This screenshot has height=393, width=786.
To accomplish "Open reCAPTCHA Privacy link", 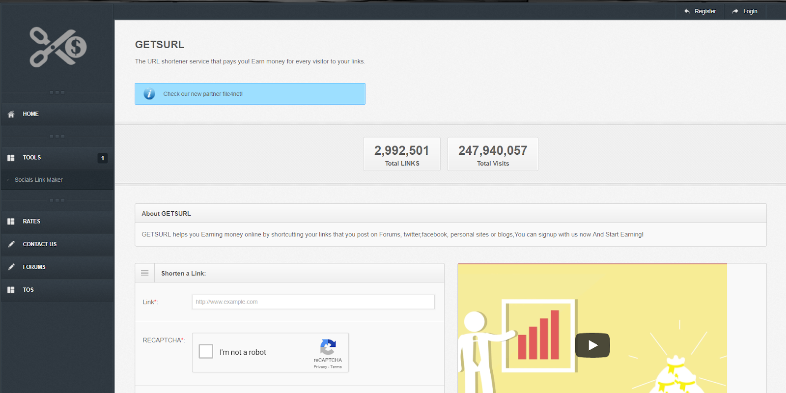I will coord(320,367).
